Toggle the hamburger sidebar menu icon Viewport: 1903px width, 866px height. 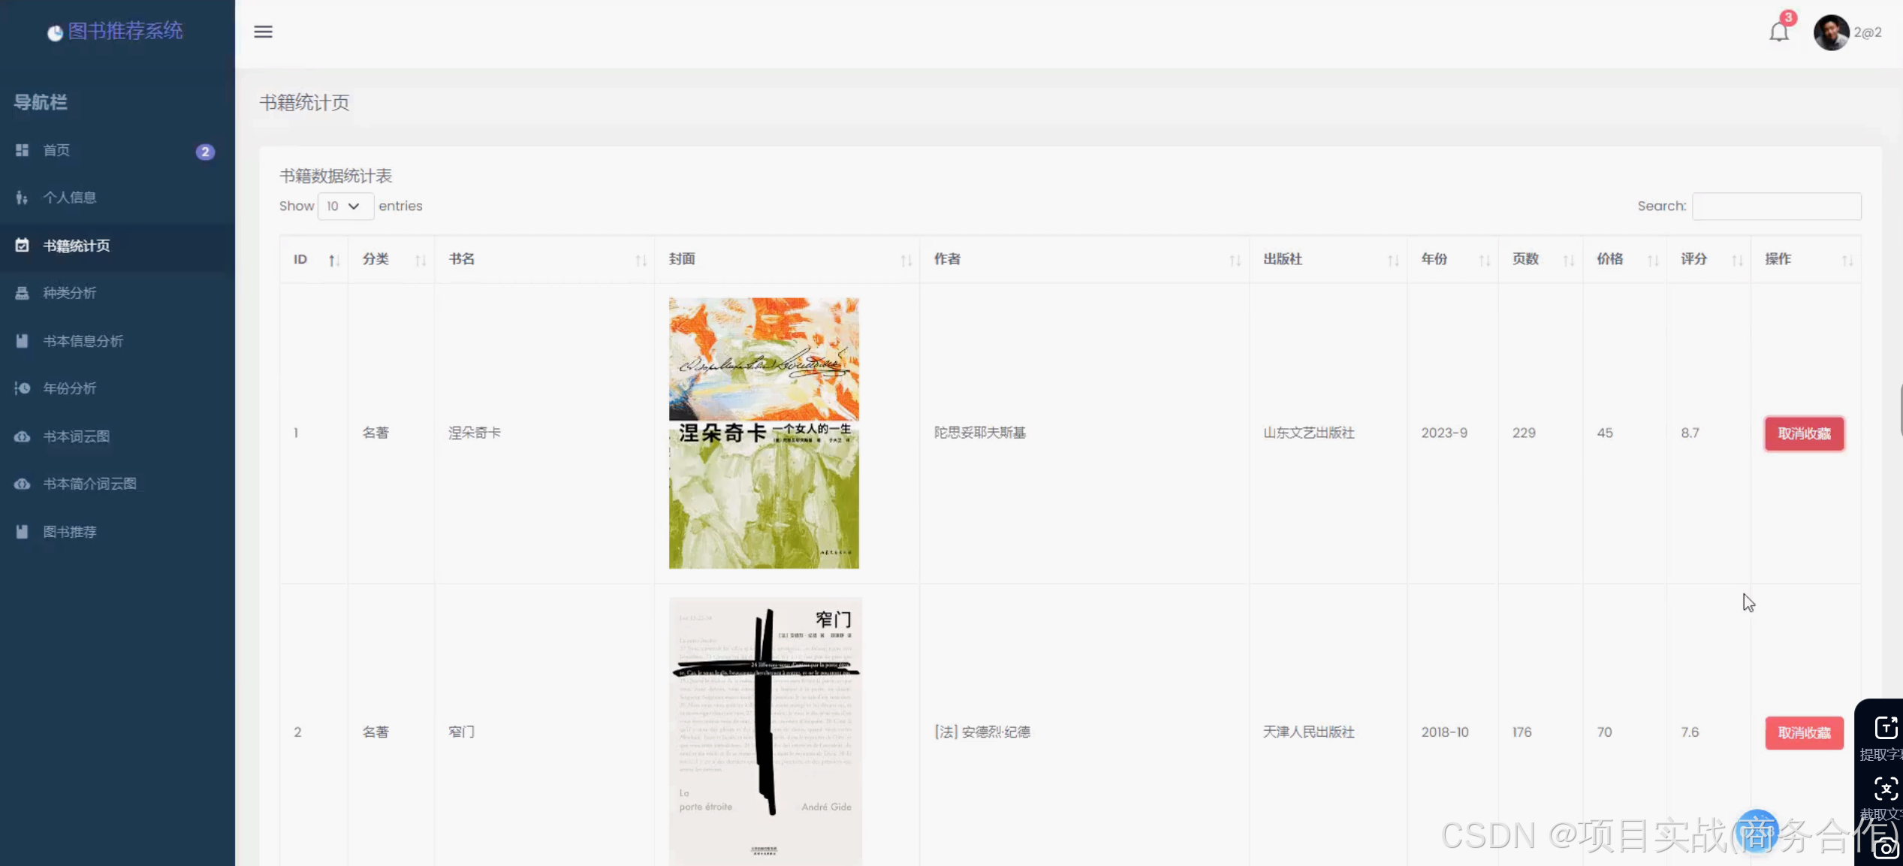point(263,32)
